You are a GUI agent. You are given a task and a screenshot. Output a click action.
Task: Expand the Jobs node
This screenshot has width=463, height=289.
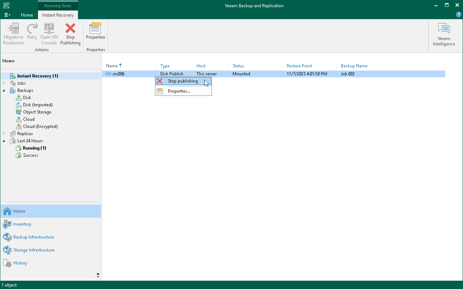coord(4,83)
